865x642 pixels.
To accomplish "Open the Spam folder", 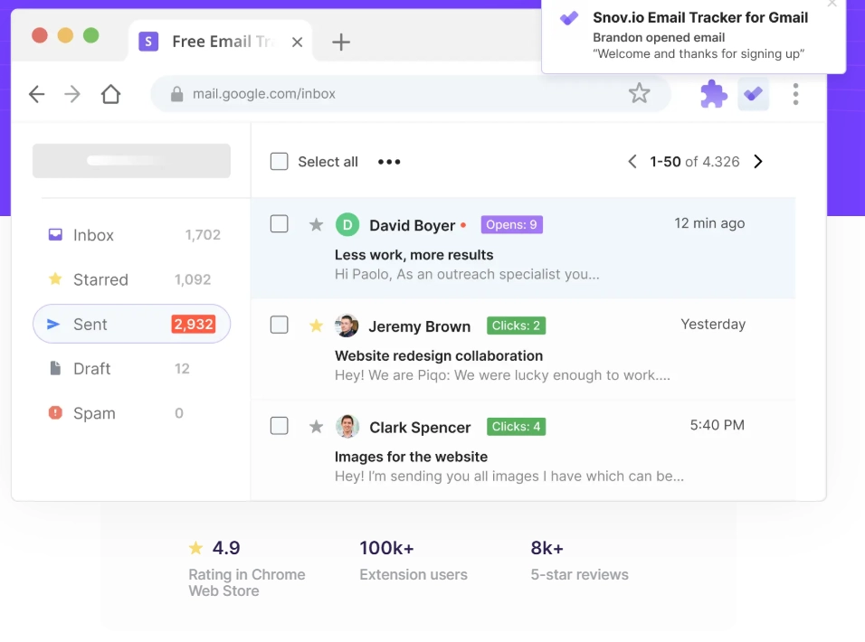I will coord(132,413).
